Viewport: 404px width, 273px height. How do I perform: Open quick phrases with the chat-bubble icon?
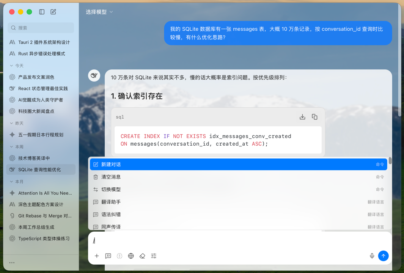(108, 256)
